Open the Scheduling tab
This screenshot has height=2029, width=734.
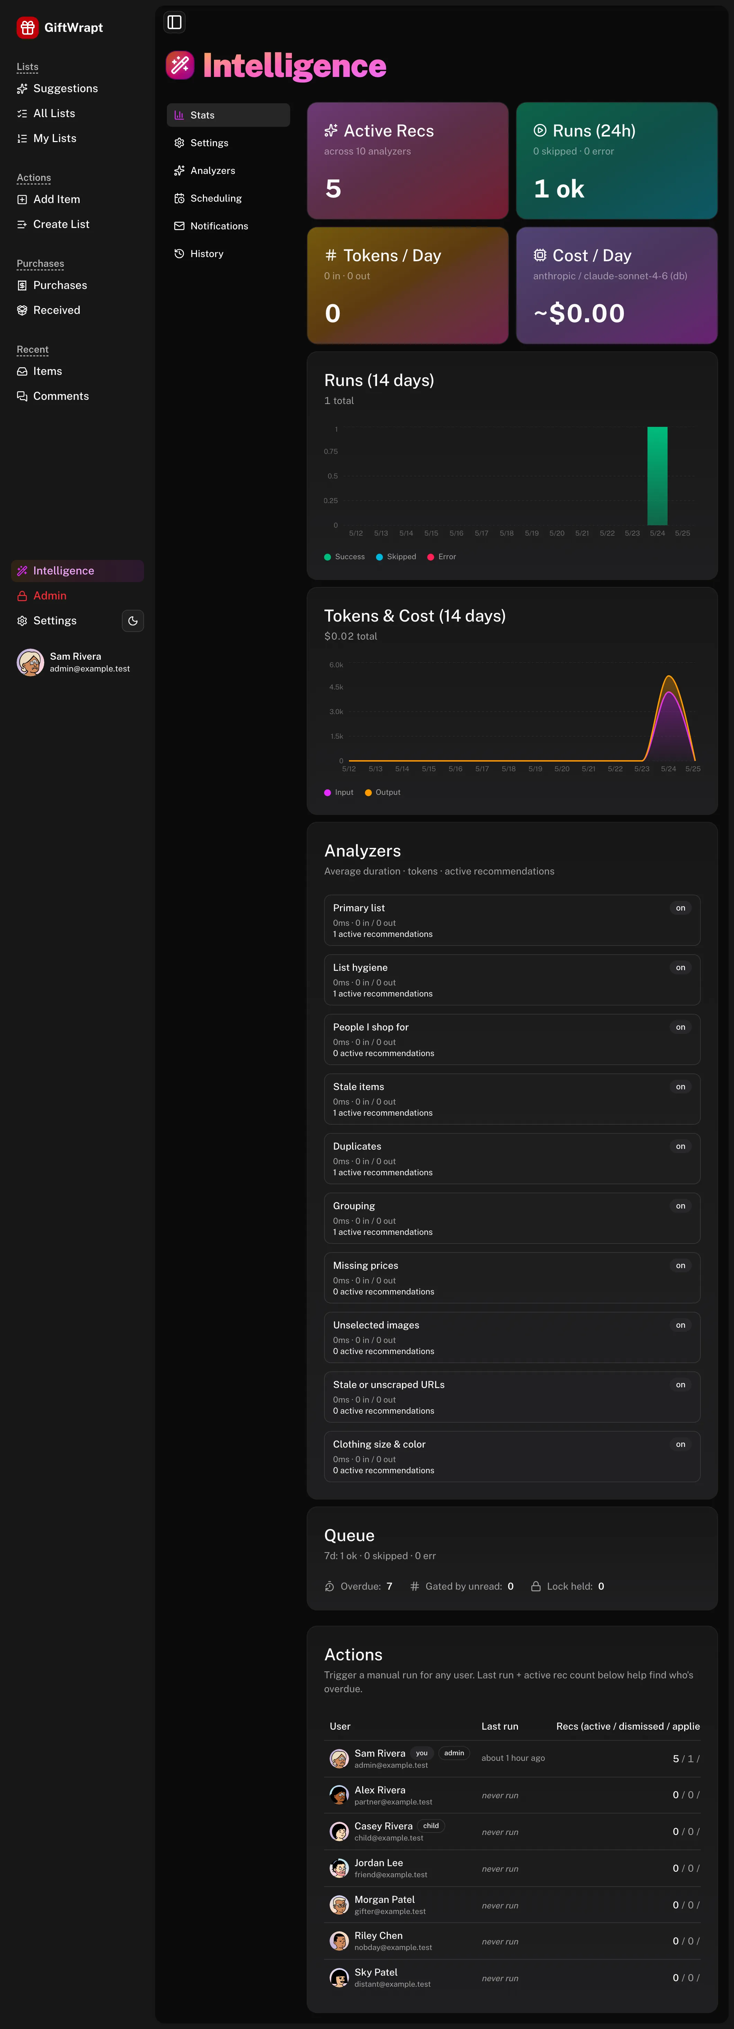pos(228,199)
